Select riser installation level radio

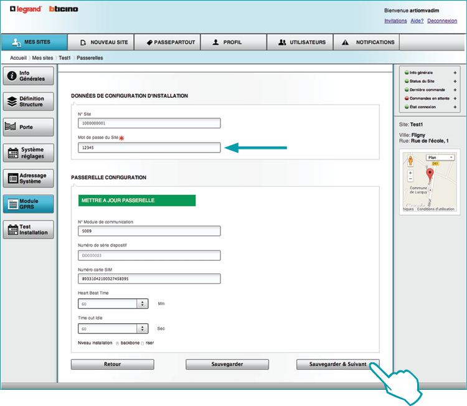[x=143, y=343]
